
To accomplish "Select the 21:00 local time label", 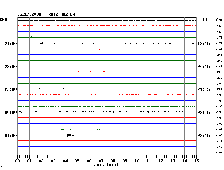I will [11, 43].
